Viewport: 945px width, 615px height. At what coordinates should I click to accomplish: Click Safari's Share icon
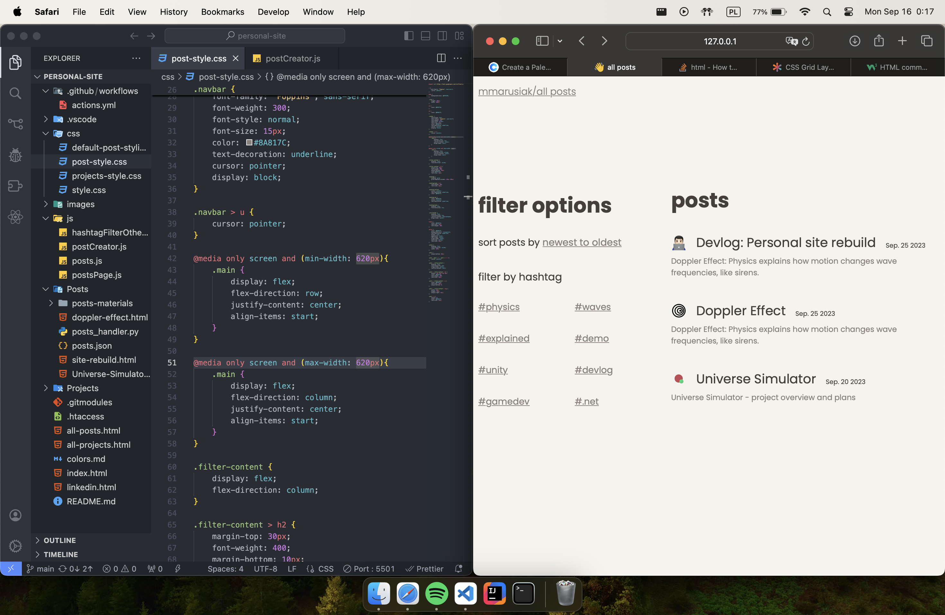coord(878,41)
